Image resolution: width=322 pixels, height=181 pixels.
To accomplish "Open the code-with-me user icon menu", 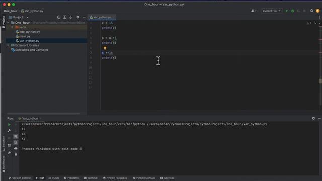I will 254,11.
